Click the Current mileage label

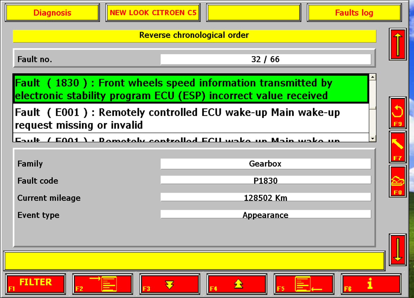click(49, 198)
